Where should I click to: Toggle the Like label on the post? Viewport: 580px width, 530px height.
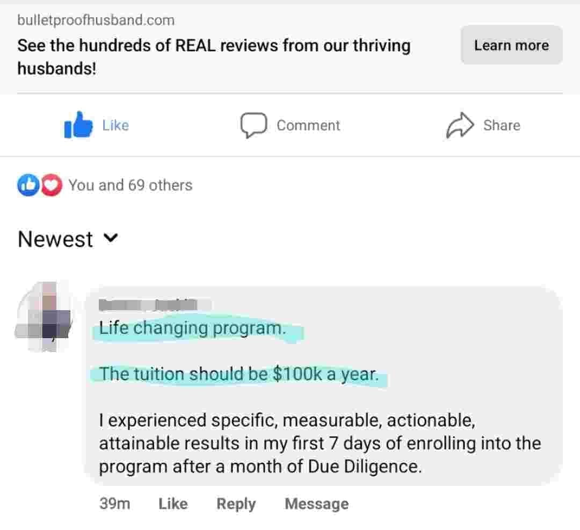pyautogui.click(x=115, y=125)
